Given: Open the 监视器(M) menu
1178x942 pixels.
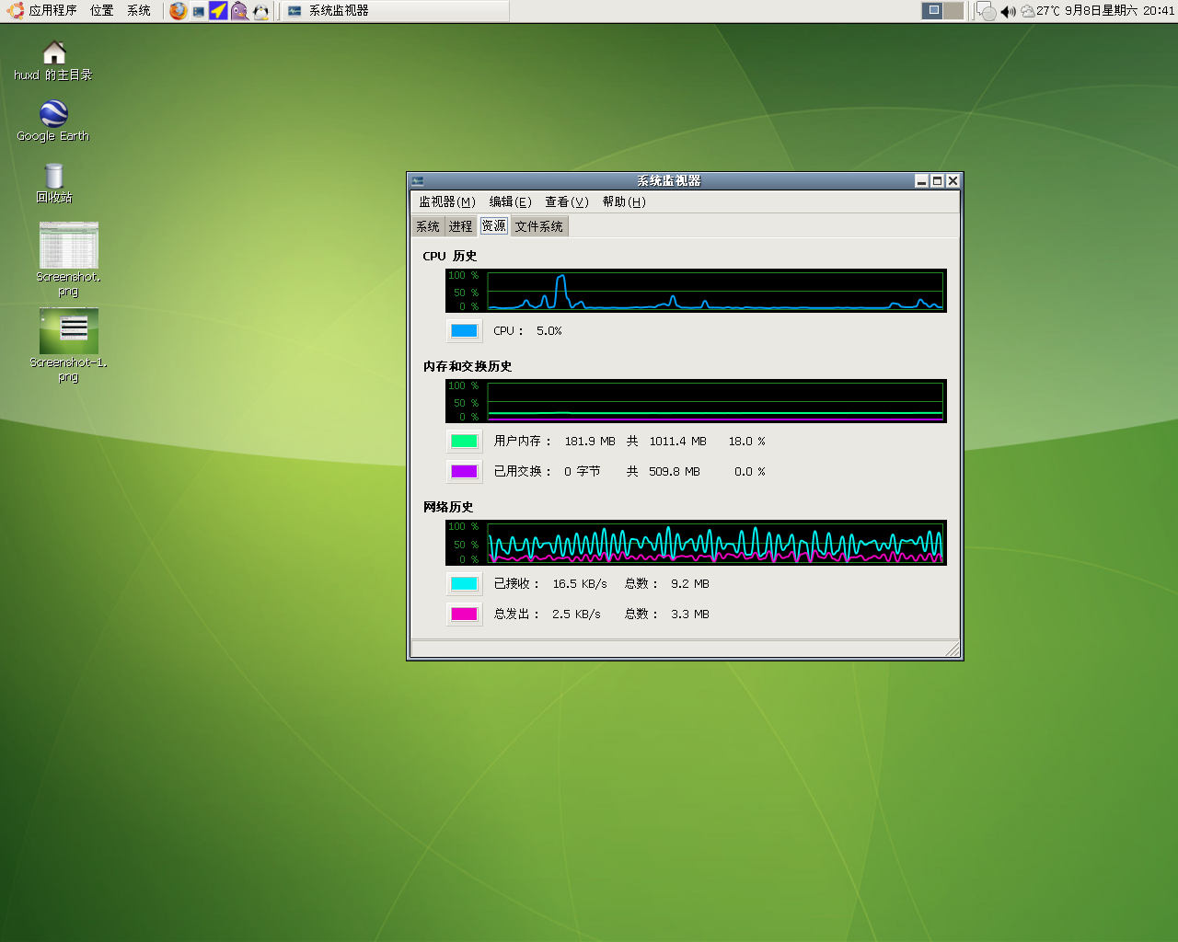Looking at the screenshot, I should tap(447, 201).
